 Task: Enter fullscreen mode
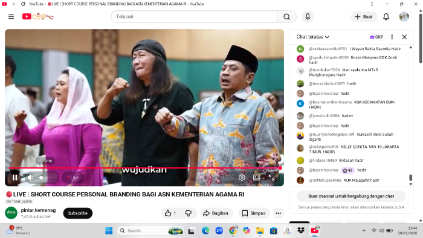pyautogui.click(x=271, y=178)
